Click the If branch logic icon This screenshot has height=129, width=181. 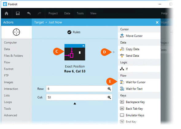pyautogui.click(x=122, y=69)
